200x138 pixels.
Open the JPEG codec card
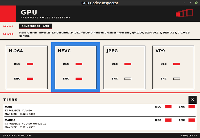click(124, 67)
